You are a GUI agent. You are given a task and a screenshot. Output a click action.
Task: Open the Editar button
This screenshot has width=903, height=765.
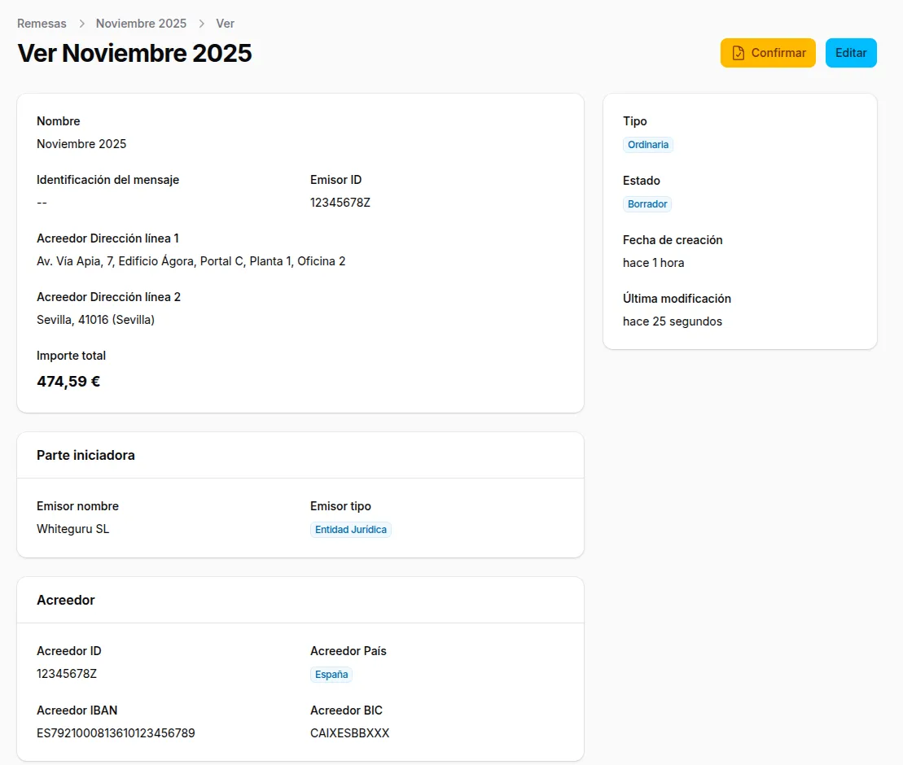pyautogui.click(x=851, y=53)
